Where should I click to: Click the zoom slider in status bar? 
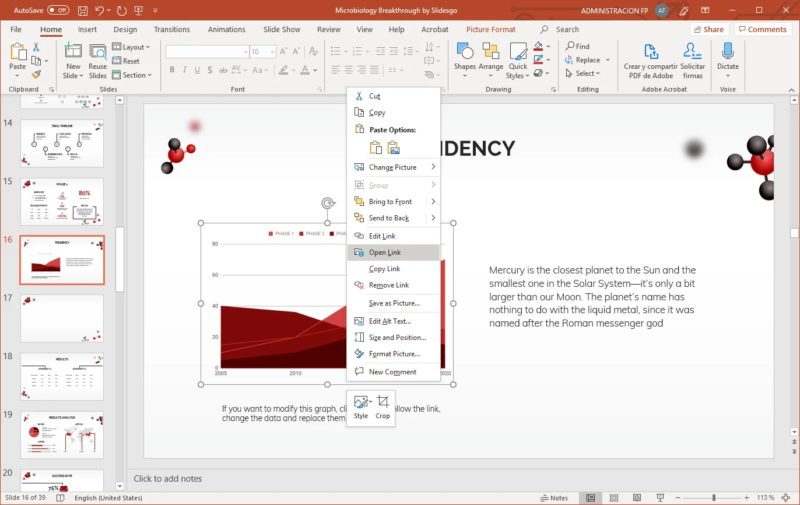[x=713, y=498]
